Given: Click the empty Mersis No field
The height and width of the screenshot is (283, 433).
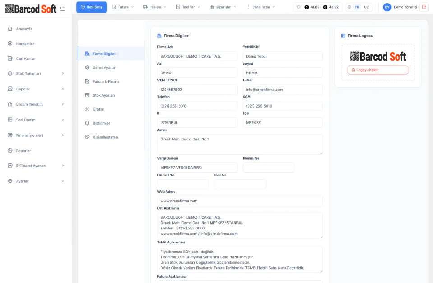Looking at the screenshot, I should (268, 168).
